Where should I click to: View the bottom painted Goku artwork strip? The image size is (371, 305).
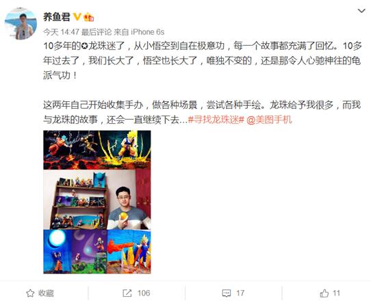[x=97, y=252]
